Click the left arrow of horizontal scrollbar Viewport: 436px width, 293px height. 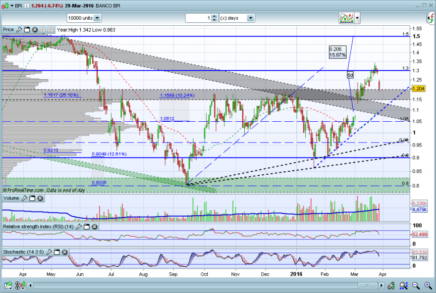30,286
